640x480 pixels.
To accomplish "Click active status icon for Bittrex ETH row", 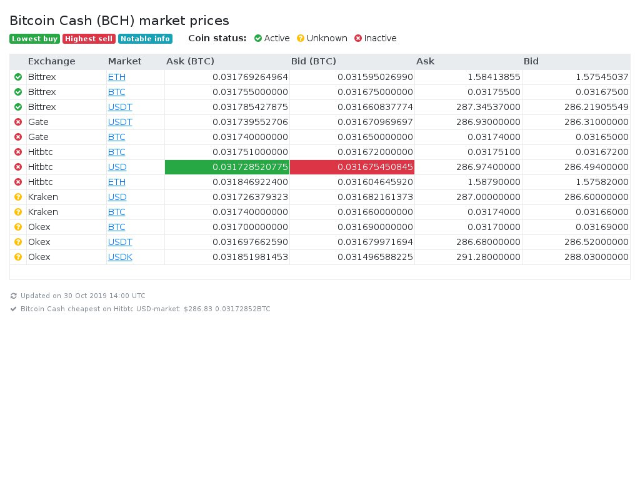I will click(x=18, y=77).
